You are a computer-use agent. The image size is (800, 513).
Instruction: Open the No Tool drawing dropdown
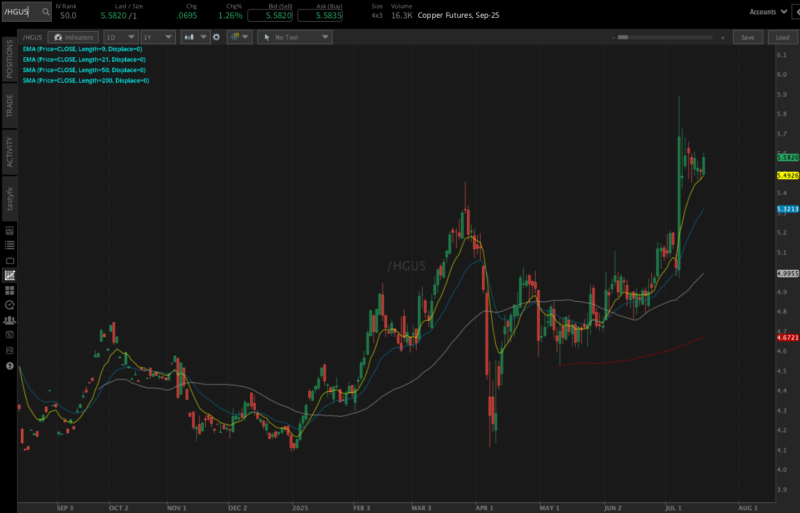[294, 37]
